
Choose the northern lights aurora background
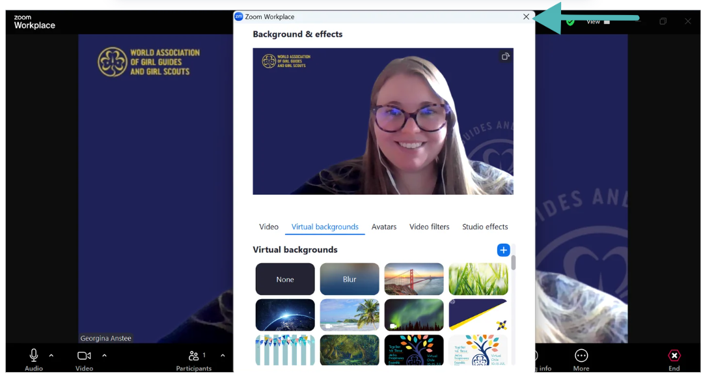[x=414, y=315]
